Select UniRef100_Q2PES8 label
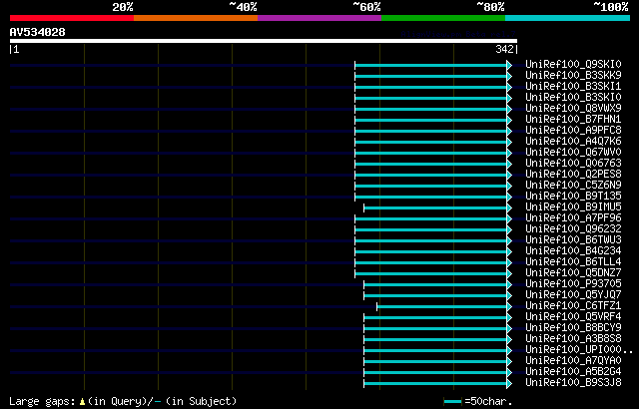The height and width of the screenshot is (409, 639). click(573, 175)
